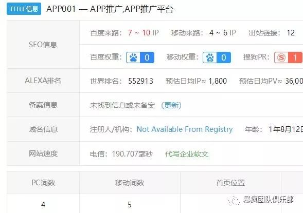Click the SEO信息 row header
The width and height of the screenshot is (303, 213).
(x=43, y=45)
